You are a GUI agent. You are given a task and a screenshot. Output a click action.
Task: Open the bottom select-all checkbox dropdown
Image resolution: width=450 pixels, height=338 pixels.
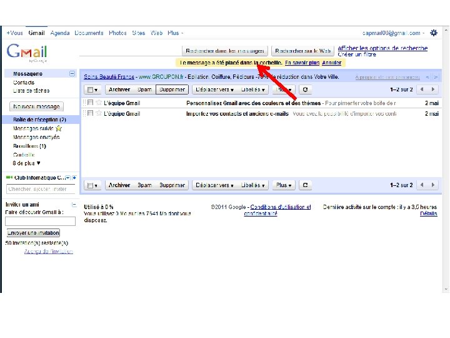(x=92, y=185)
